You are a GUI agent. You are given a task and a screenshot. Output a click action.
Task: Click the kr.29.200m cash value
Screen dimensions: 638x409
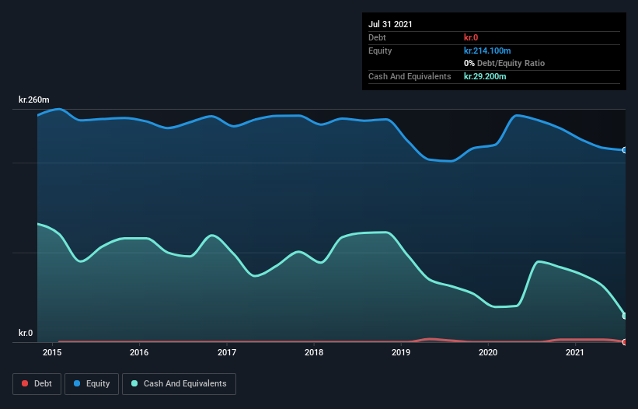485,76
